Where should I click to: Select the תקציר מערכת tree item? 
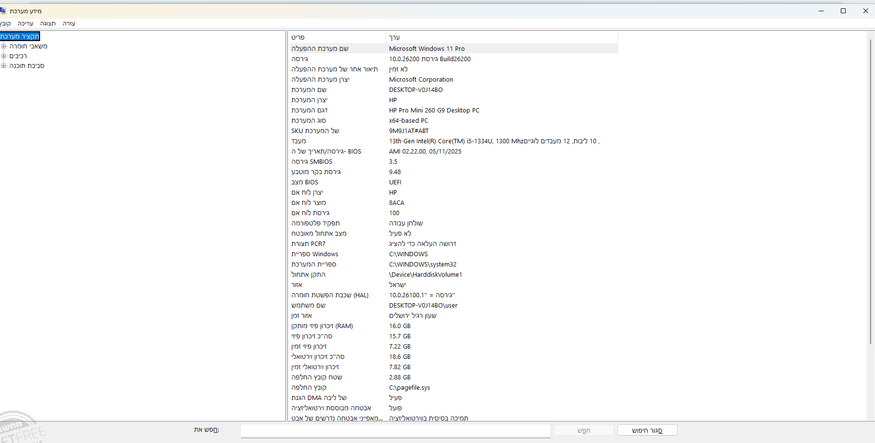21,36
